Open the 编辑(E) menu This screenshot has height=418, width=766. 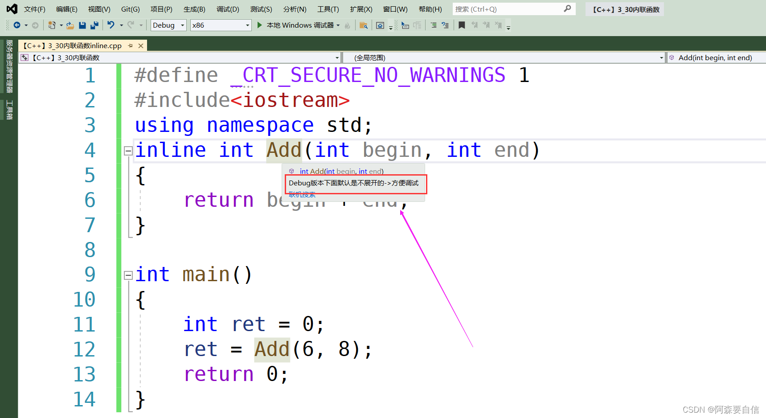pyautogui.click(x=67, y=9)
